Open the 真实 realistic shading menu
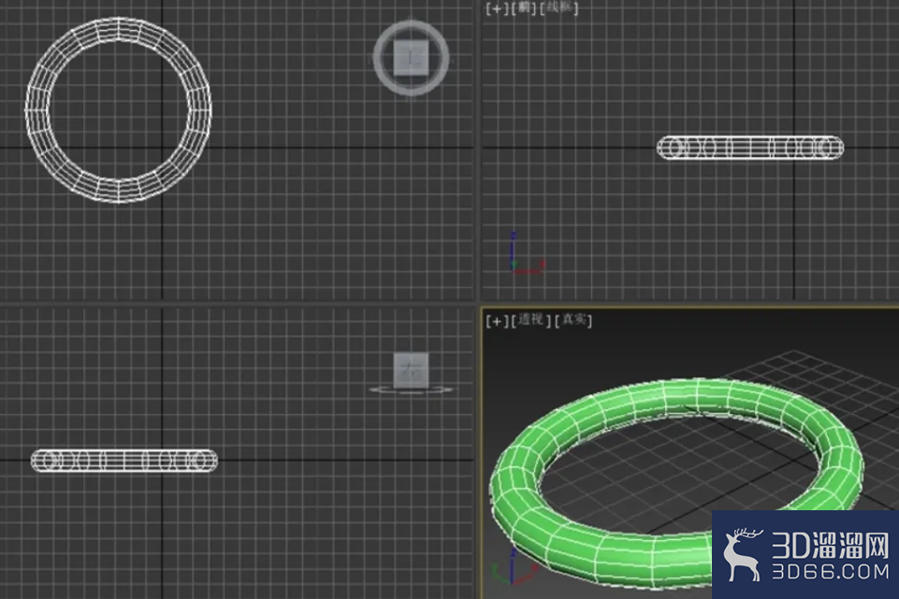The width and height of the screenshot is (899, 599). [x=573, y=320]
